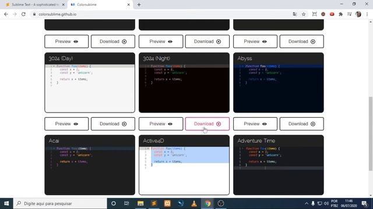Switch to Chrome in the taskbar
This screenshot has height=209, width=373.
click(x=207, y=203)
